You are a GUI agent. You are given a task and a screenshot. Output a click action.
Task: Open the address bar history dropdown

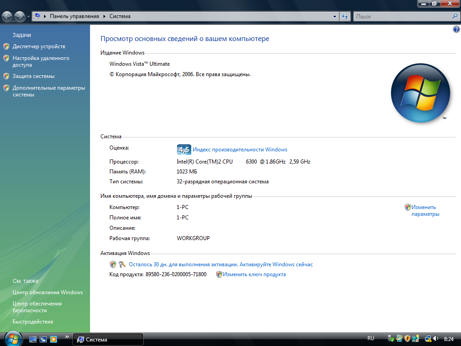[x=334, y=17]
